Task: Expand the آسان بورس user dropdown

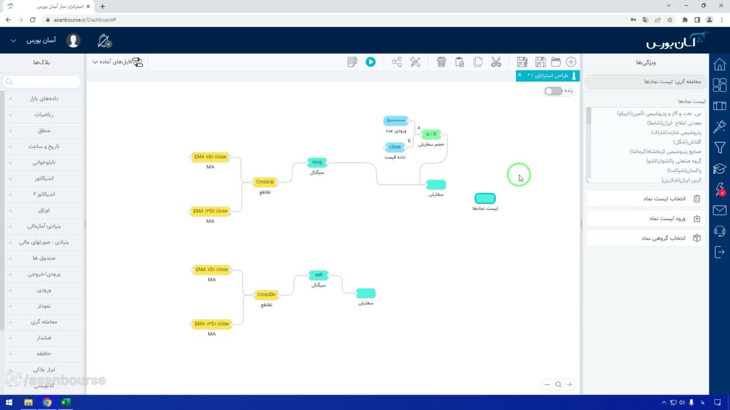Action: [41, 41]
